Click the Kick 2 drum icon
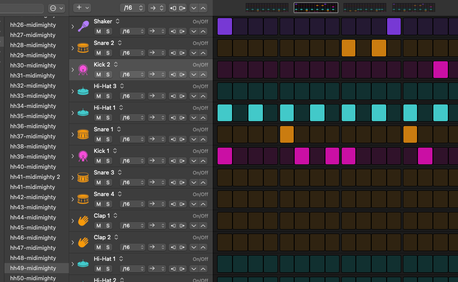Viewport: 458px width, 282px height. (x=83, y=70)
